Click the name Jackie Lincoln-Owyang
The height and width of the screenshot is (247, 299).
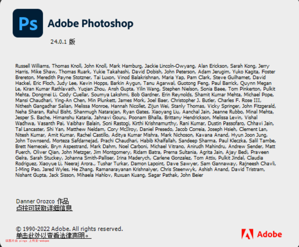coord(170,66)
